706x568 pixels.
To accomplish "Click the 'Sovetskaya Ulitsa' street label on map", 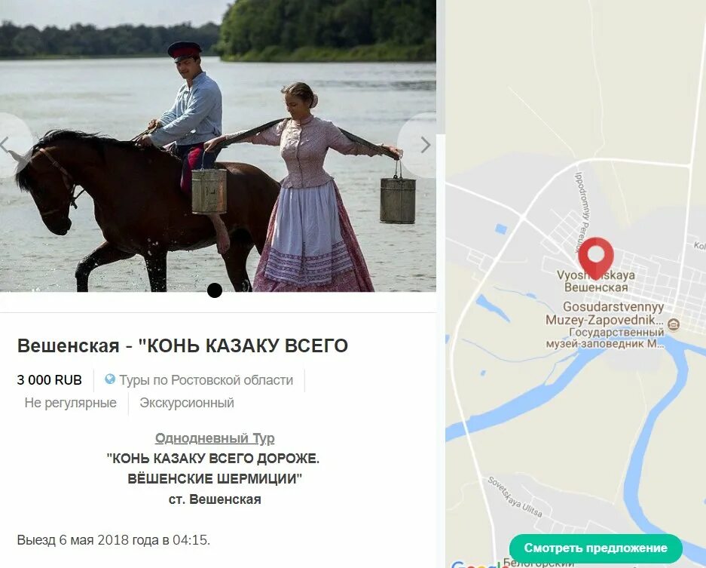I will (x=515, y=497).
